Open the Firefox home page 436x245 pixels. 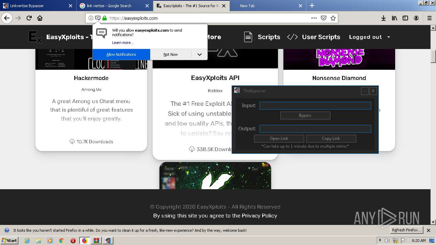[x=40, y=18]
